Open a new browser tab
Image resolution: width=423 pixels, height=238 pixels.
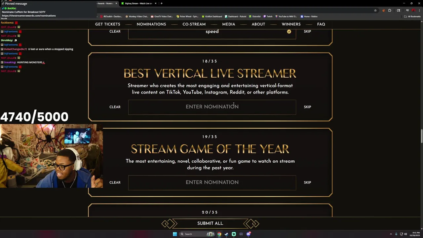click(162, 3)
